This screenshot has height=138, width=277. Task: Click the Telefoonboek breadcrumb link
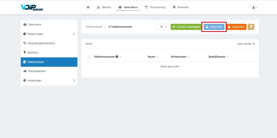click(94, 27)
